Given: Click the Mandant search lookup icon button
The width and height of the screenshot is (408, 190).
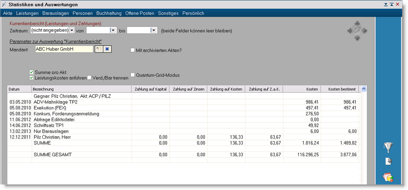Looking at the screenshot, I should click(99, 49).
